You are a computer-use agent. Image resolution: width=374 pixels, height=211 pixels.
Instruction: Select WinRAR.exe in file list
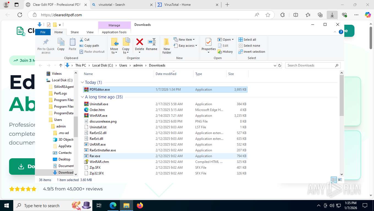coord(165,116)
